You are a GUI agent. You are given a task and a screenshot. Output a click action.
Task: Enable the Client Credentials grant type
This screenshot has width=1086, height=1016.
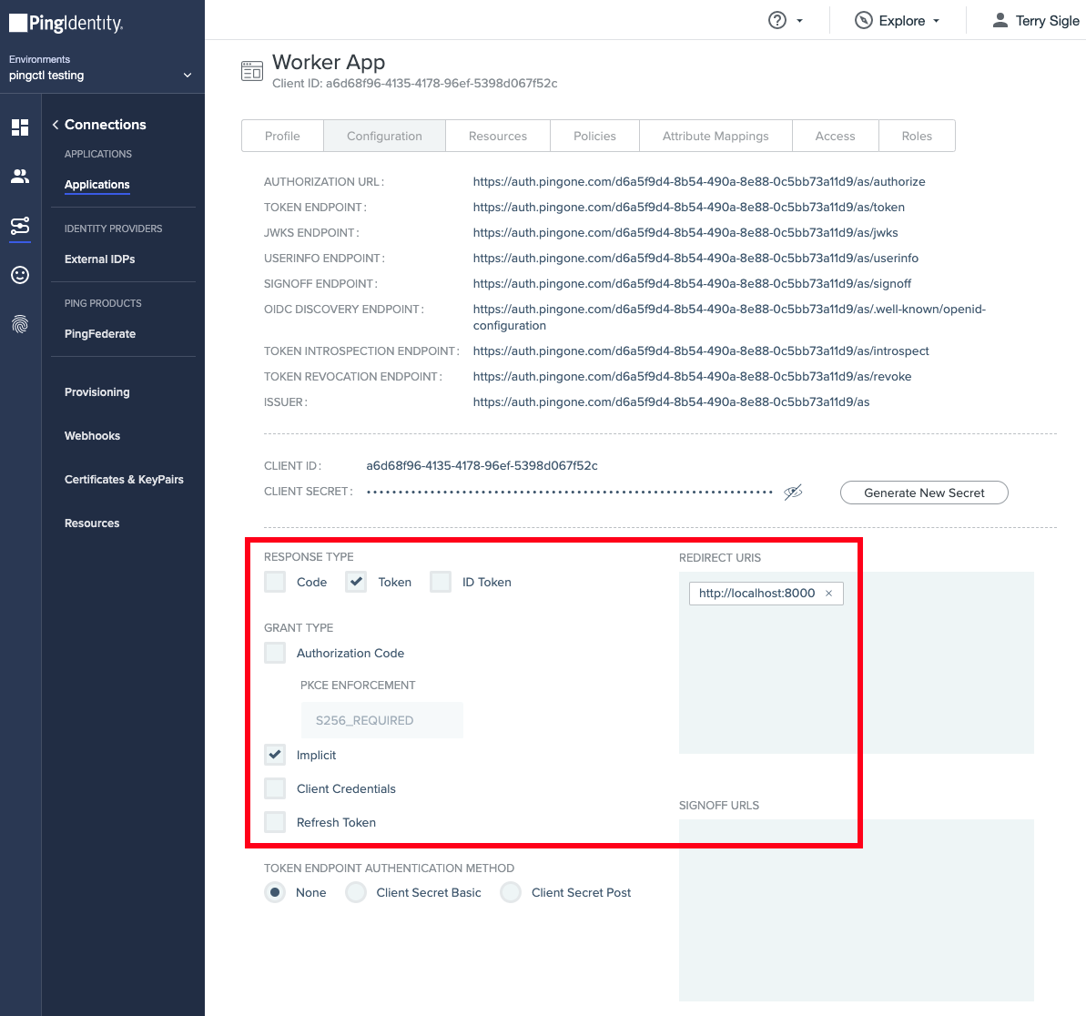(275, 787)
